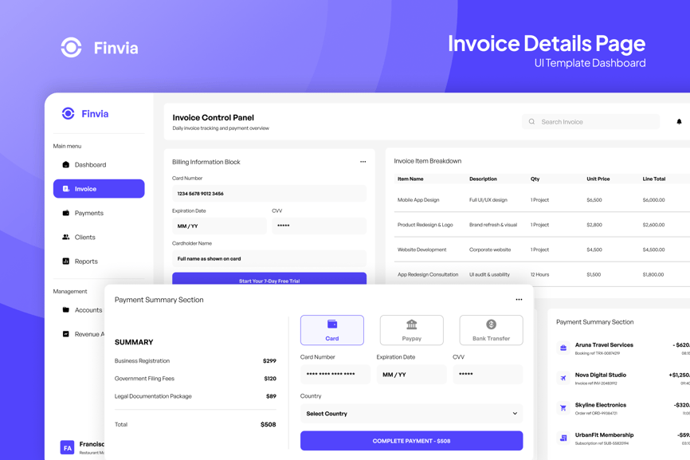690x460 pixels.
Task: Click Start Your 7-Day Free Trial button
Action: click(x=269, y=280)
